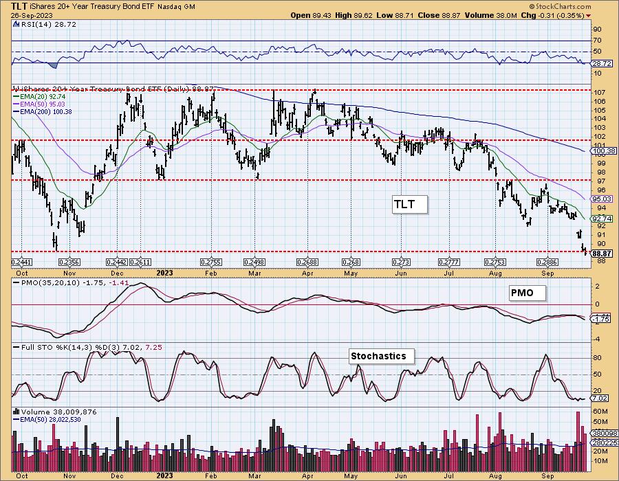Screen dimensions: 619x481
Task: Click the Open 89.43 header value
Action: click(311, 15)
